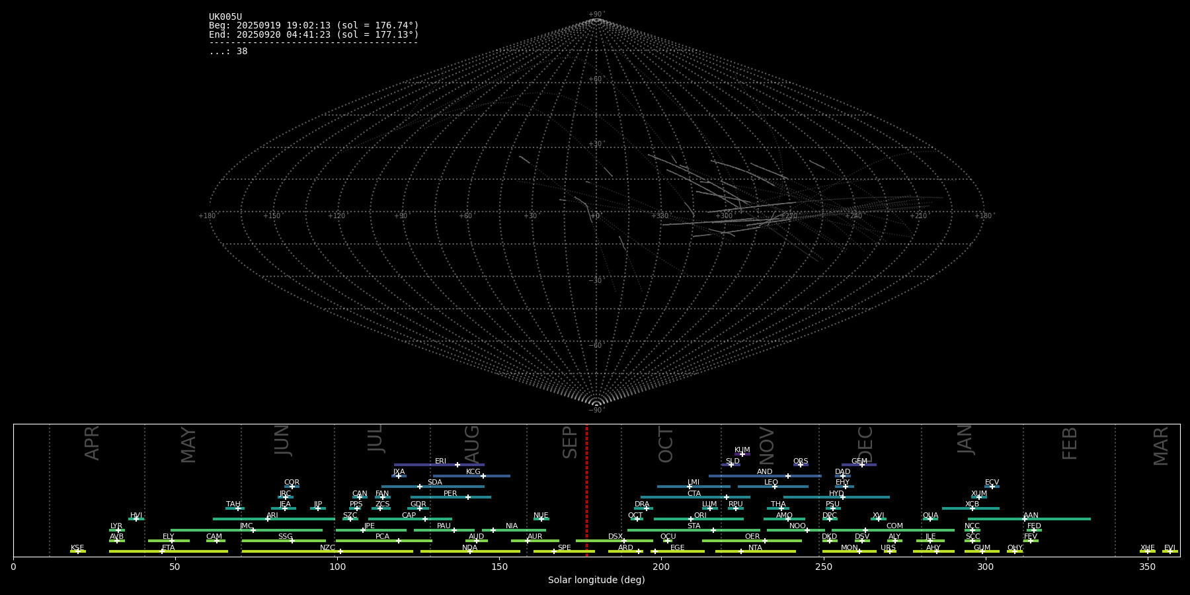
Task: Click the XHE shower label
Action: 1148,548
